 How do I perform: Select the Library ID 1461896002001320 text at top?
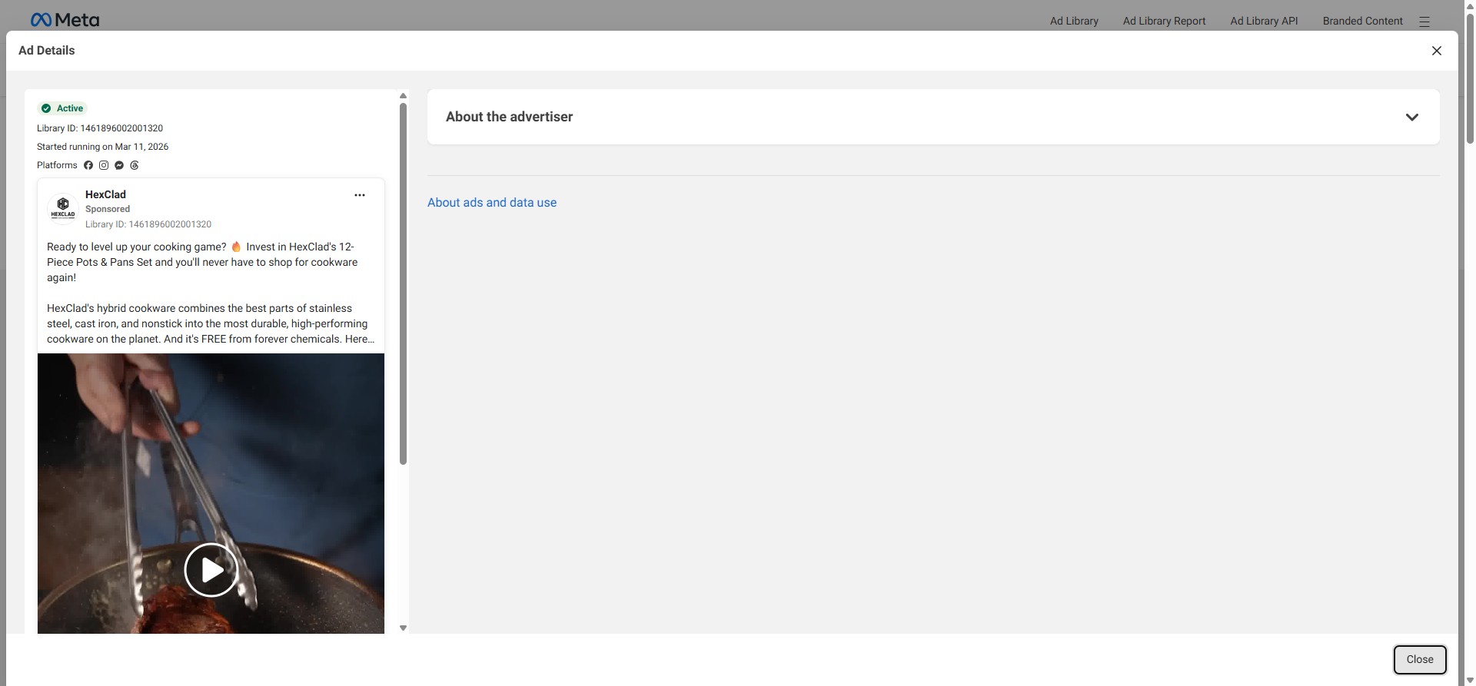[x=100, y=128]
